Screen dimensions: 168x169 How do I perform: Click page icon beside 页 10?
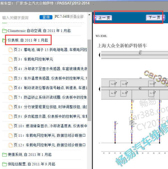point(11,126)
